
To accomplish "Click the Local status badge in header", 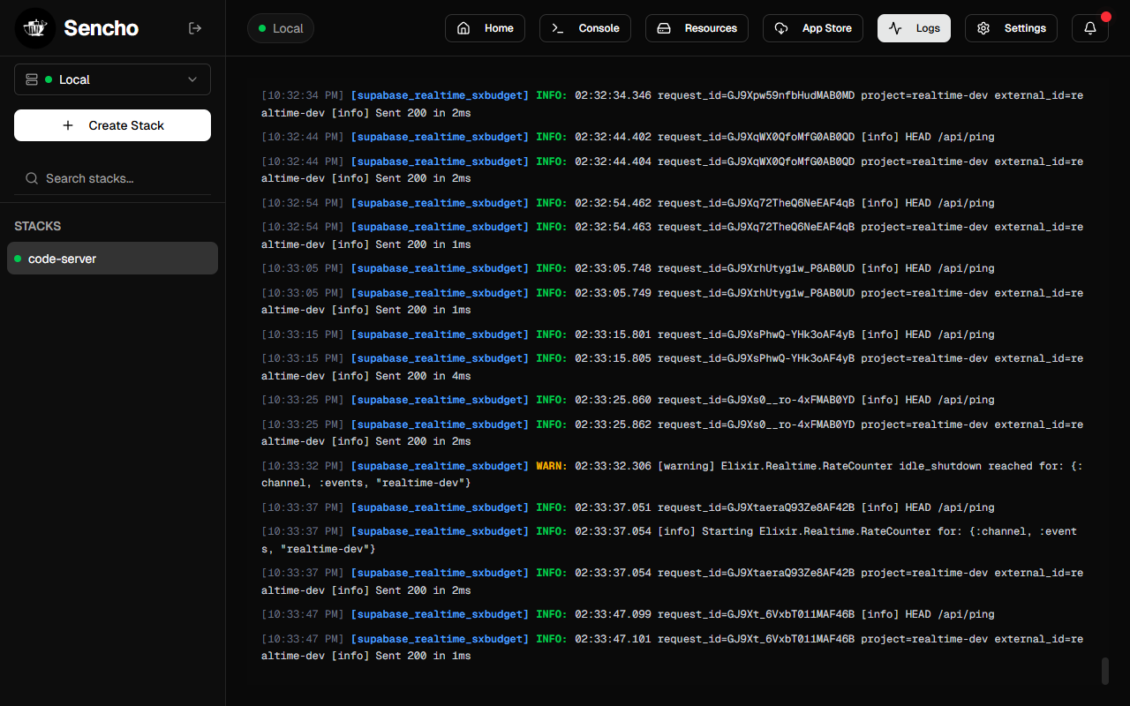I will pos(281,28).
